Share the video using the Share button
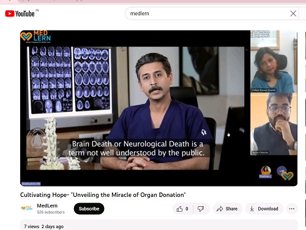The height and width of the screenshot is (230, 306). coord(228,209)
